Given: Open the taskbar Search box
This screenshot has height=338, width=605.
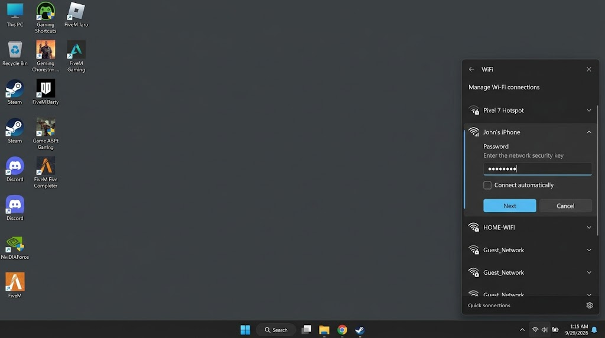Looking at the screenshot, I should pyautogui.click(x=277, y=330).
